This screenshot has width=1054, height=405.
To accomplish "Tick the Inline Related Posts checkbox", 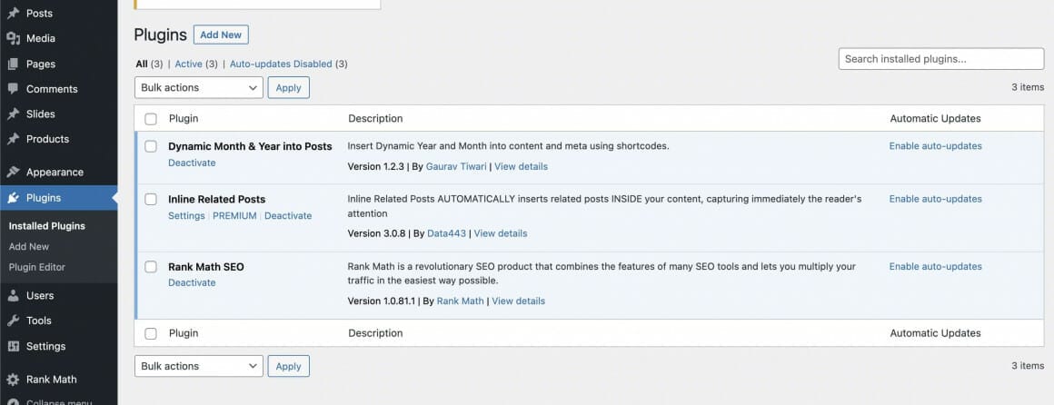I will click(x=151, y=200).
